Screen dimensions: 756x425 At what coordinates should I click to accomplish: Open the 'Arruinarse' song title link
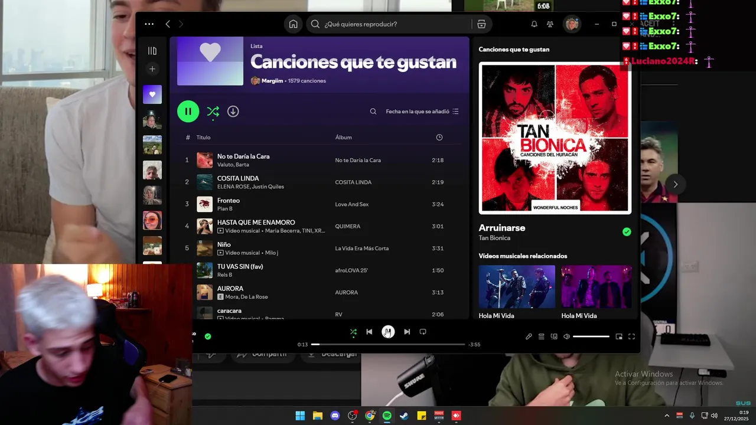tap(501, 228)
